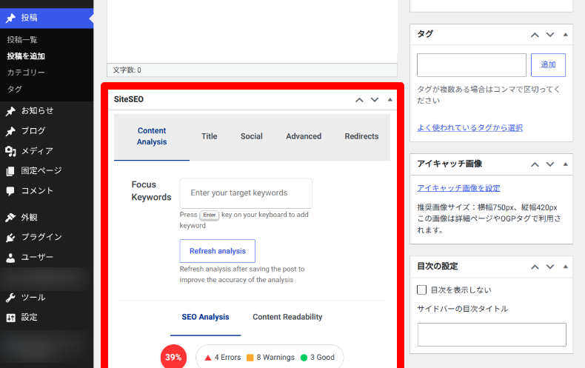Switch to the Redirects tab
Viewport: 585px width, 368px height.
[x=361, y=136]
